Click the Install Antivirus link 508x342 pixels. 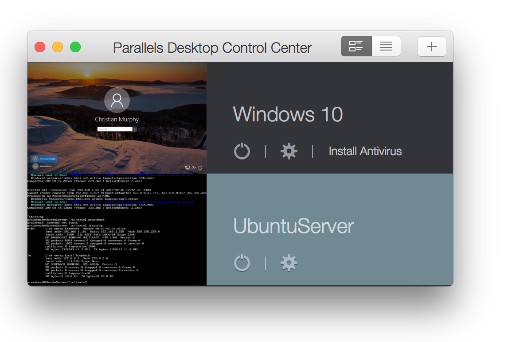point(365,151)
